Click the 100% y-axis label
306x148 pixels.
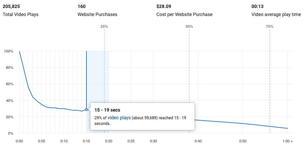pyautogui.click(x=8, y=51)
